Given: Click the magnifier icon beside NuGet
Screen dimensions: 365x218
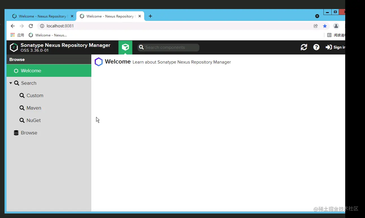Looking at the screenshot, I should 22,120.
